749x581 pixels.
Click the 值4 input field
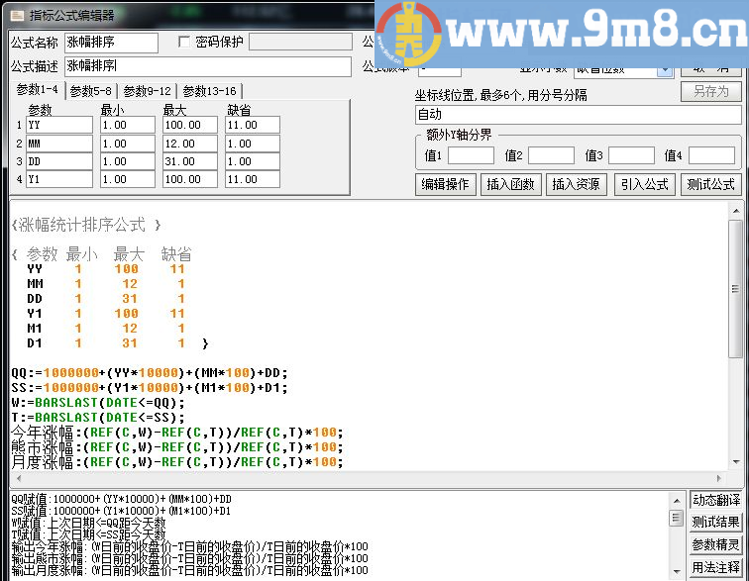[x=711, y=155]
